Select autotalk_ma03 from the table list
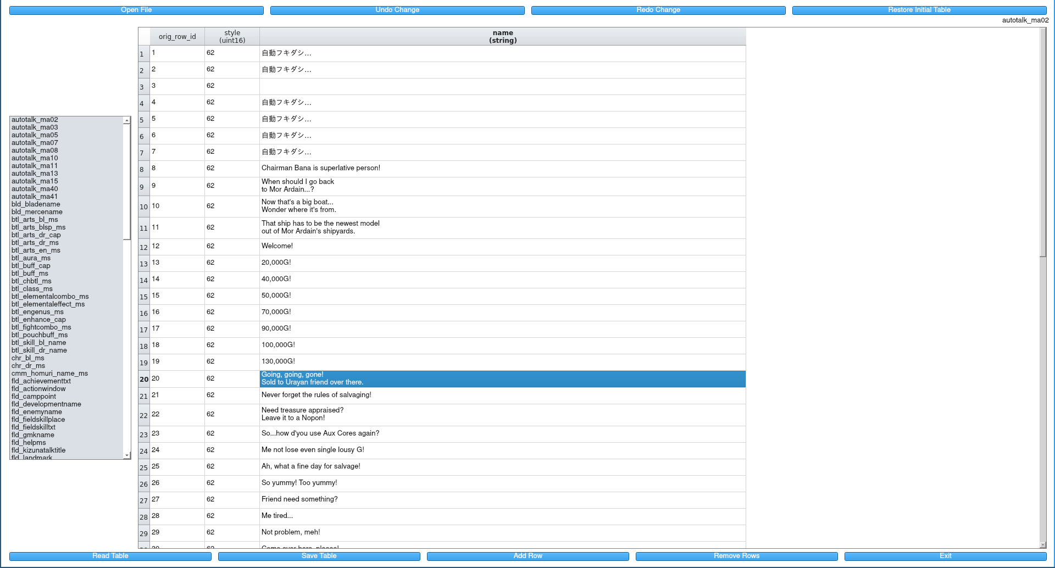Screen dimensions: 1055x568 coord(35,127)
